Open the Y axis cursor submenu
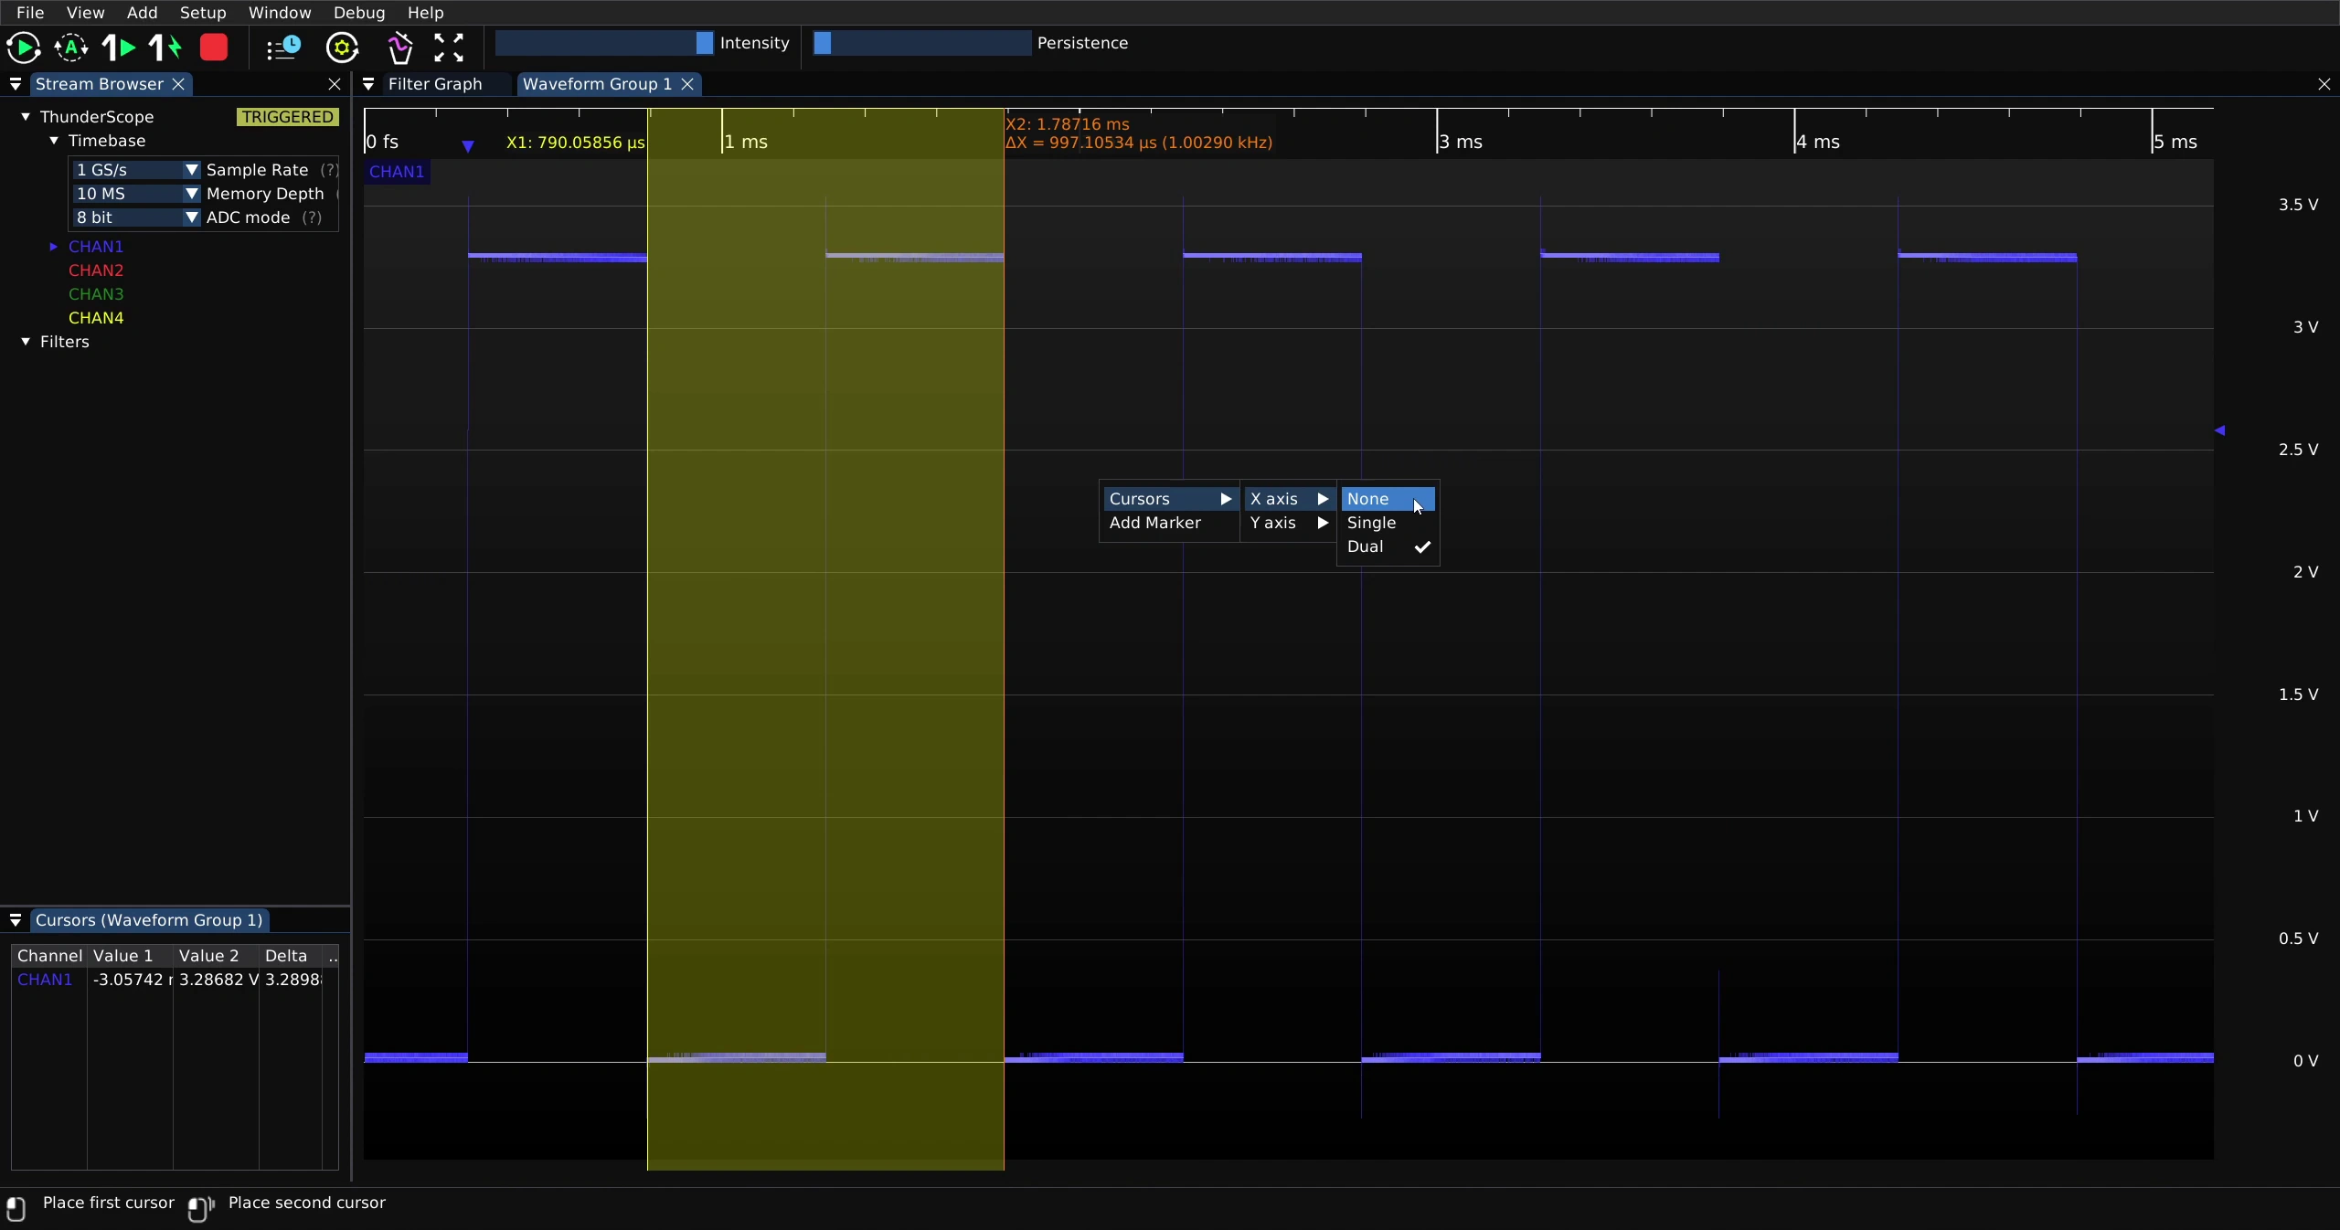The image size is (2340, 1230). pos(1288,523)
